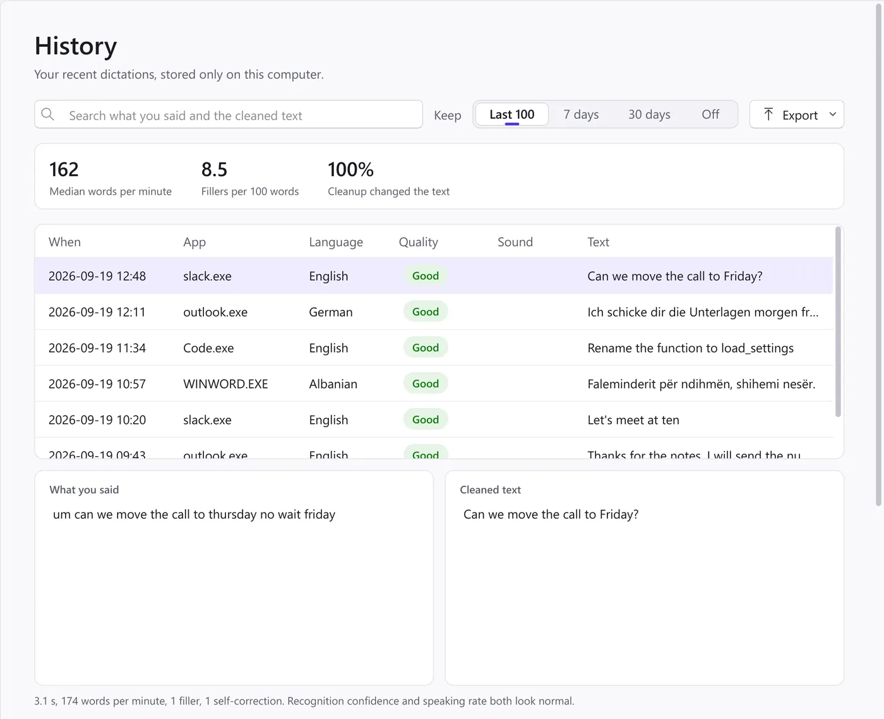Click the Good badge in the Code.exe row
884x719 pixels.
pyautogui.click(x=426, y=347)
